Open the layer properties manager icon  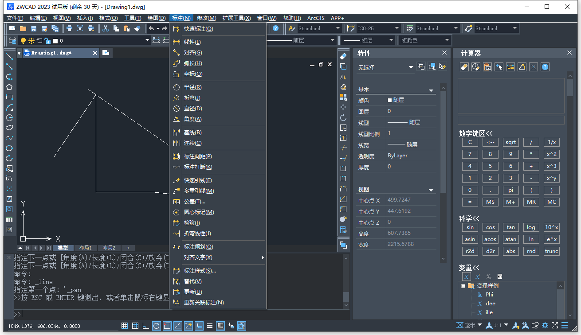12,41
